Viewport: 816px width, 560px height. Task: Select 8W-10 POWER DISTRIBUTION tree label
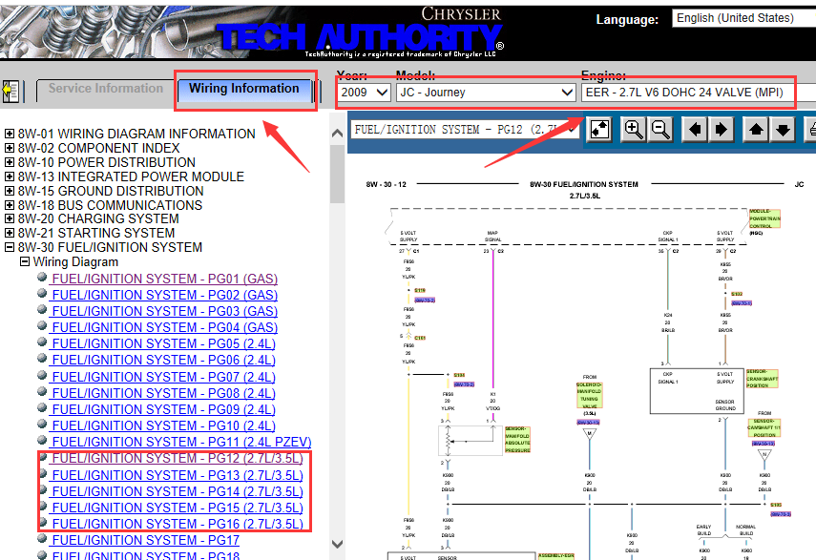[107, 163]
